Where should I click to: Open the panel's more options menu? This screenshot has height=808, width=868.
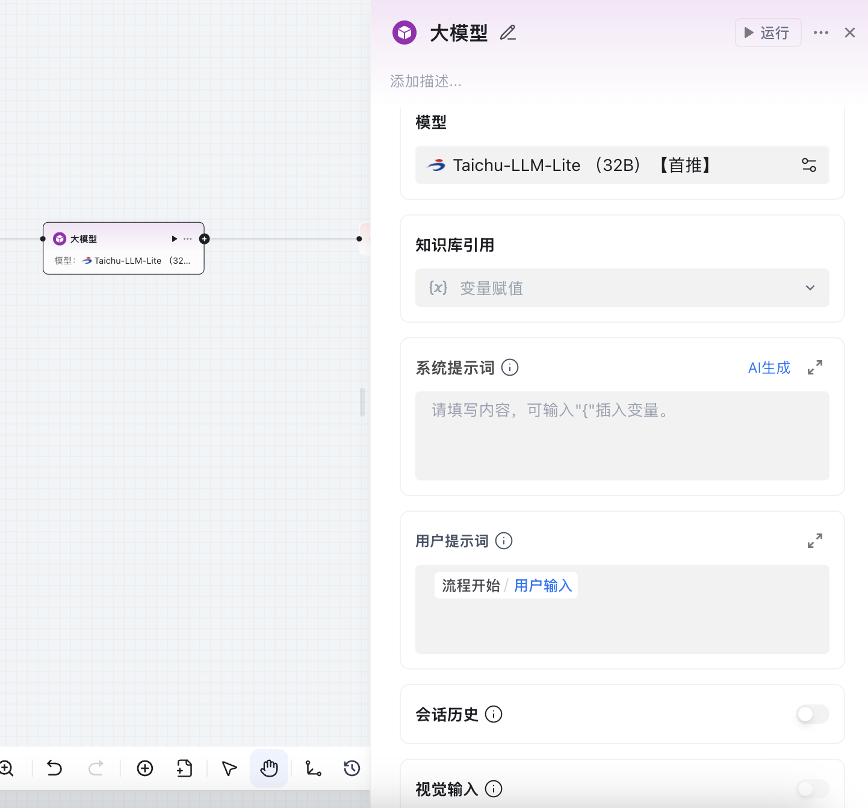click(x=821, y=33)
